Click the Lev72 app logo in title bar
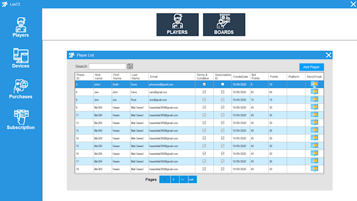The image size is (357, 201). pos(5,4)
